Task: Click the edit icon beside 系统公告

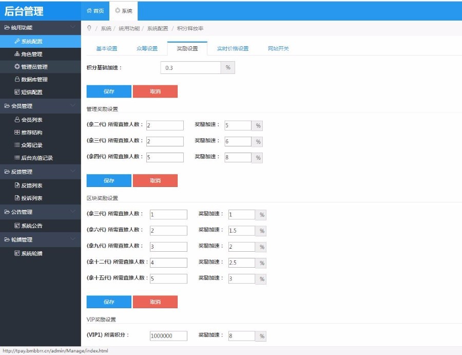Action: click(x=17, y=226)
